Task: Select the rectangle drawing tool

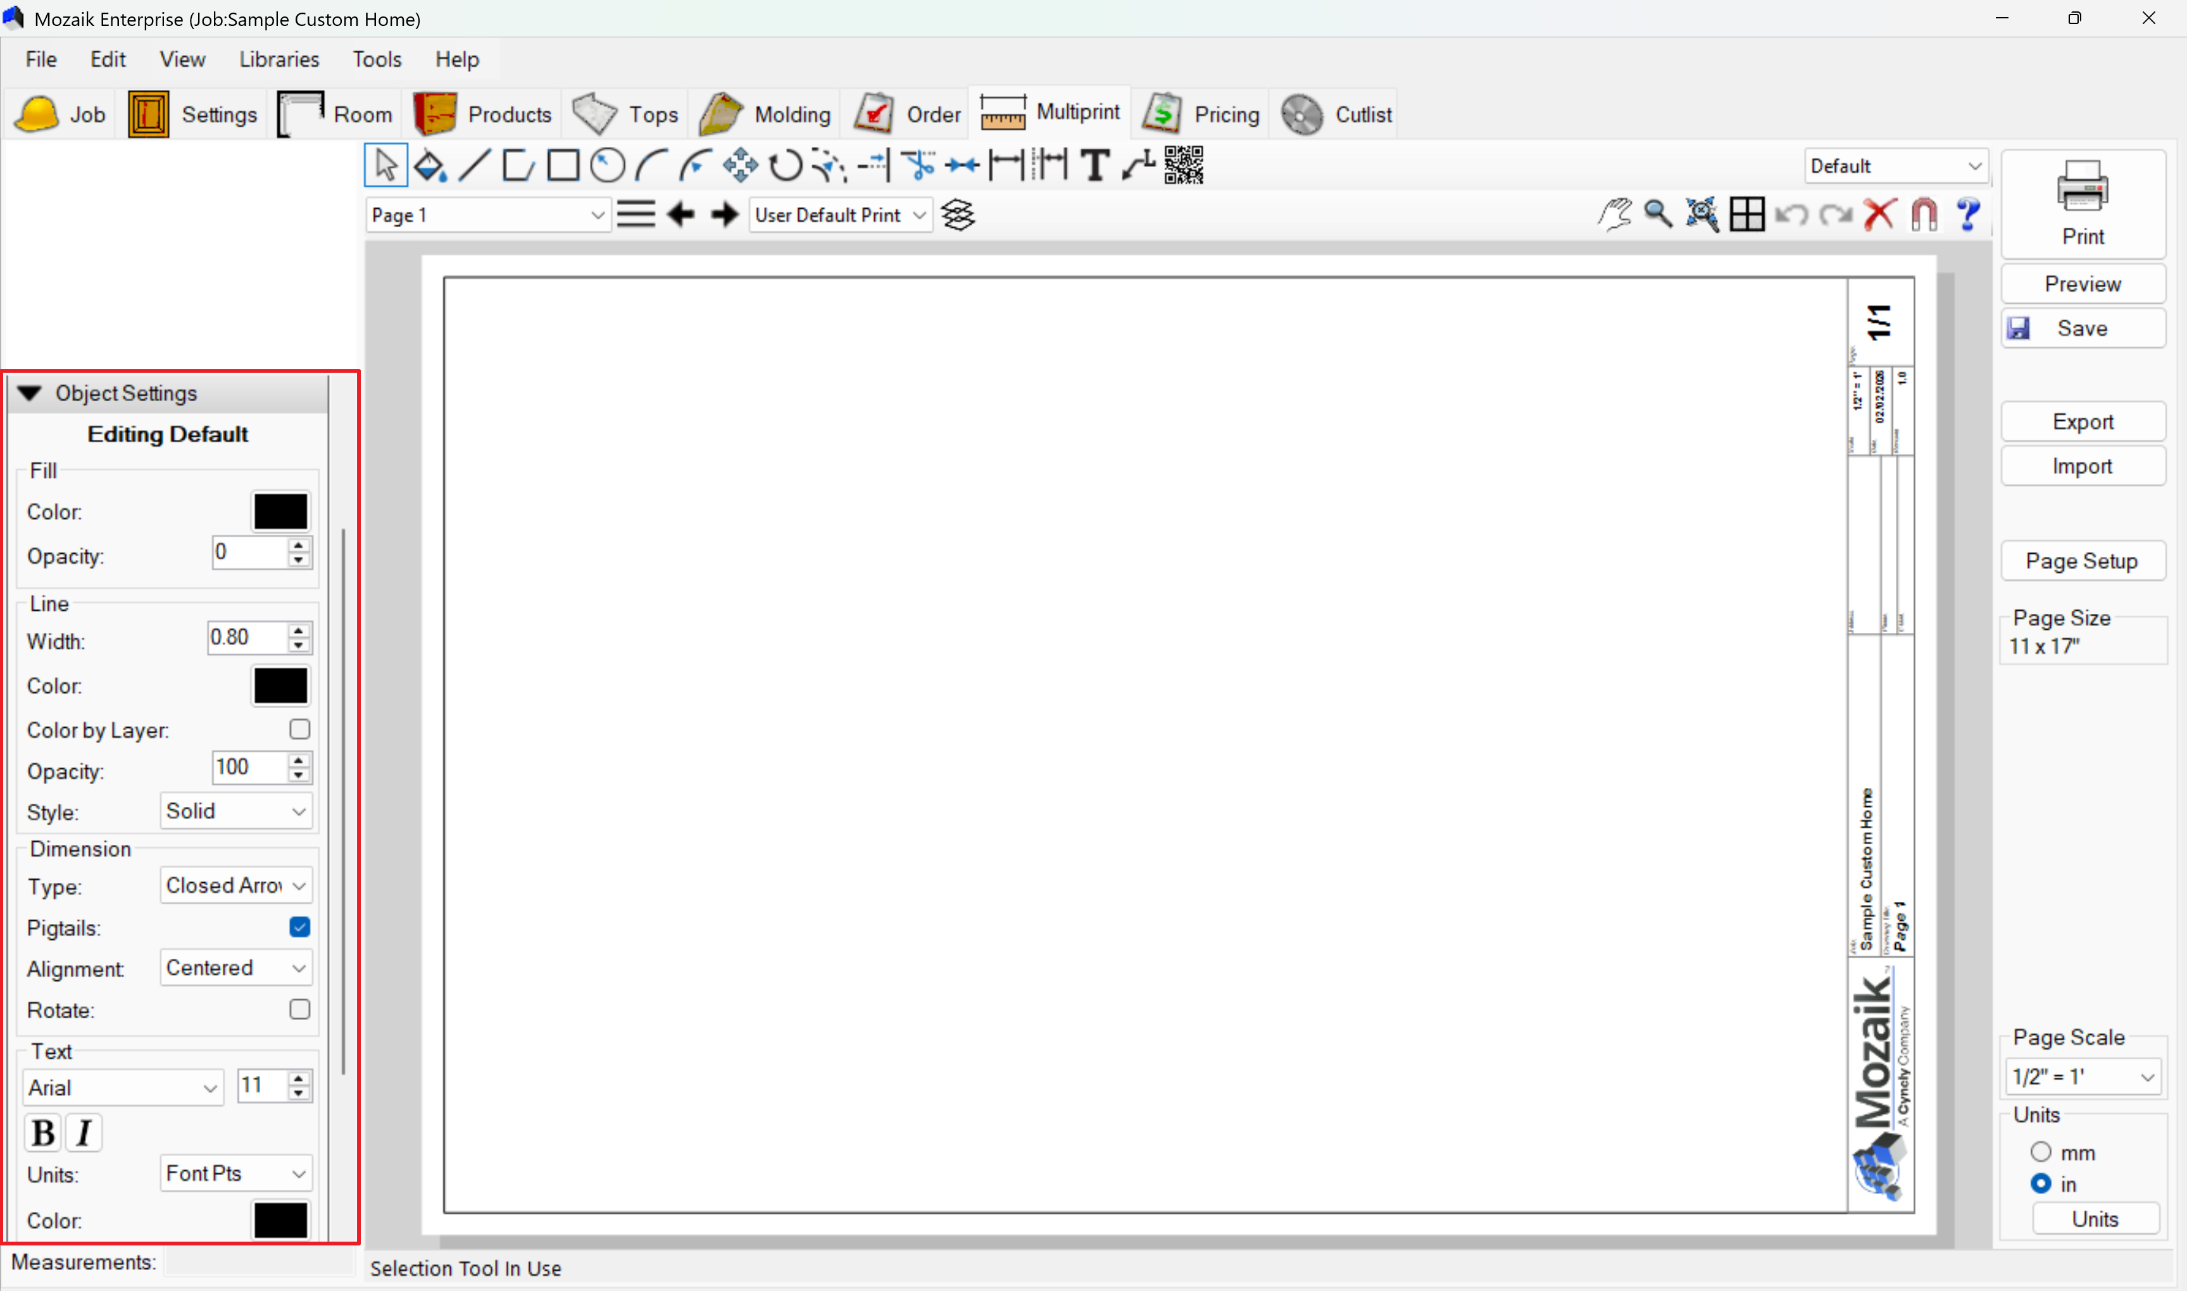Action: [x=563, y=165]
